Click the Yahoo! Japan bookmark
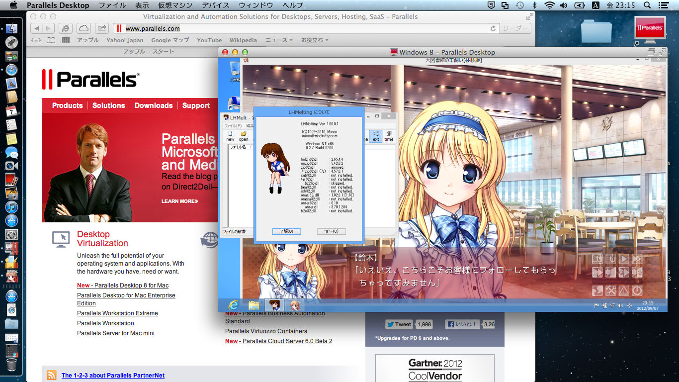This screenshot has height=382, width=679. click(125, 40)
